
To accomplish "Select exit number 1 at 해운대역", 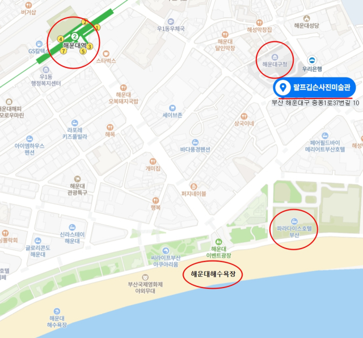I will 97,28.
